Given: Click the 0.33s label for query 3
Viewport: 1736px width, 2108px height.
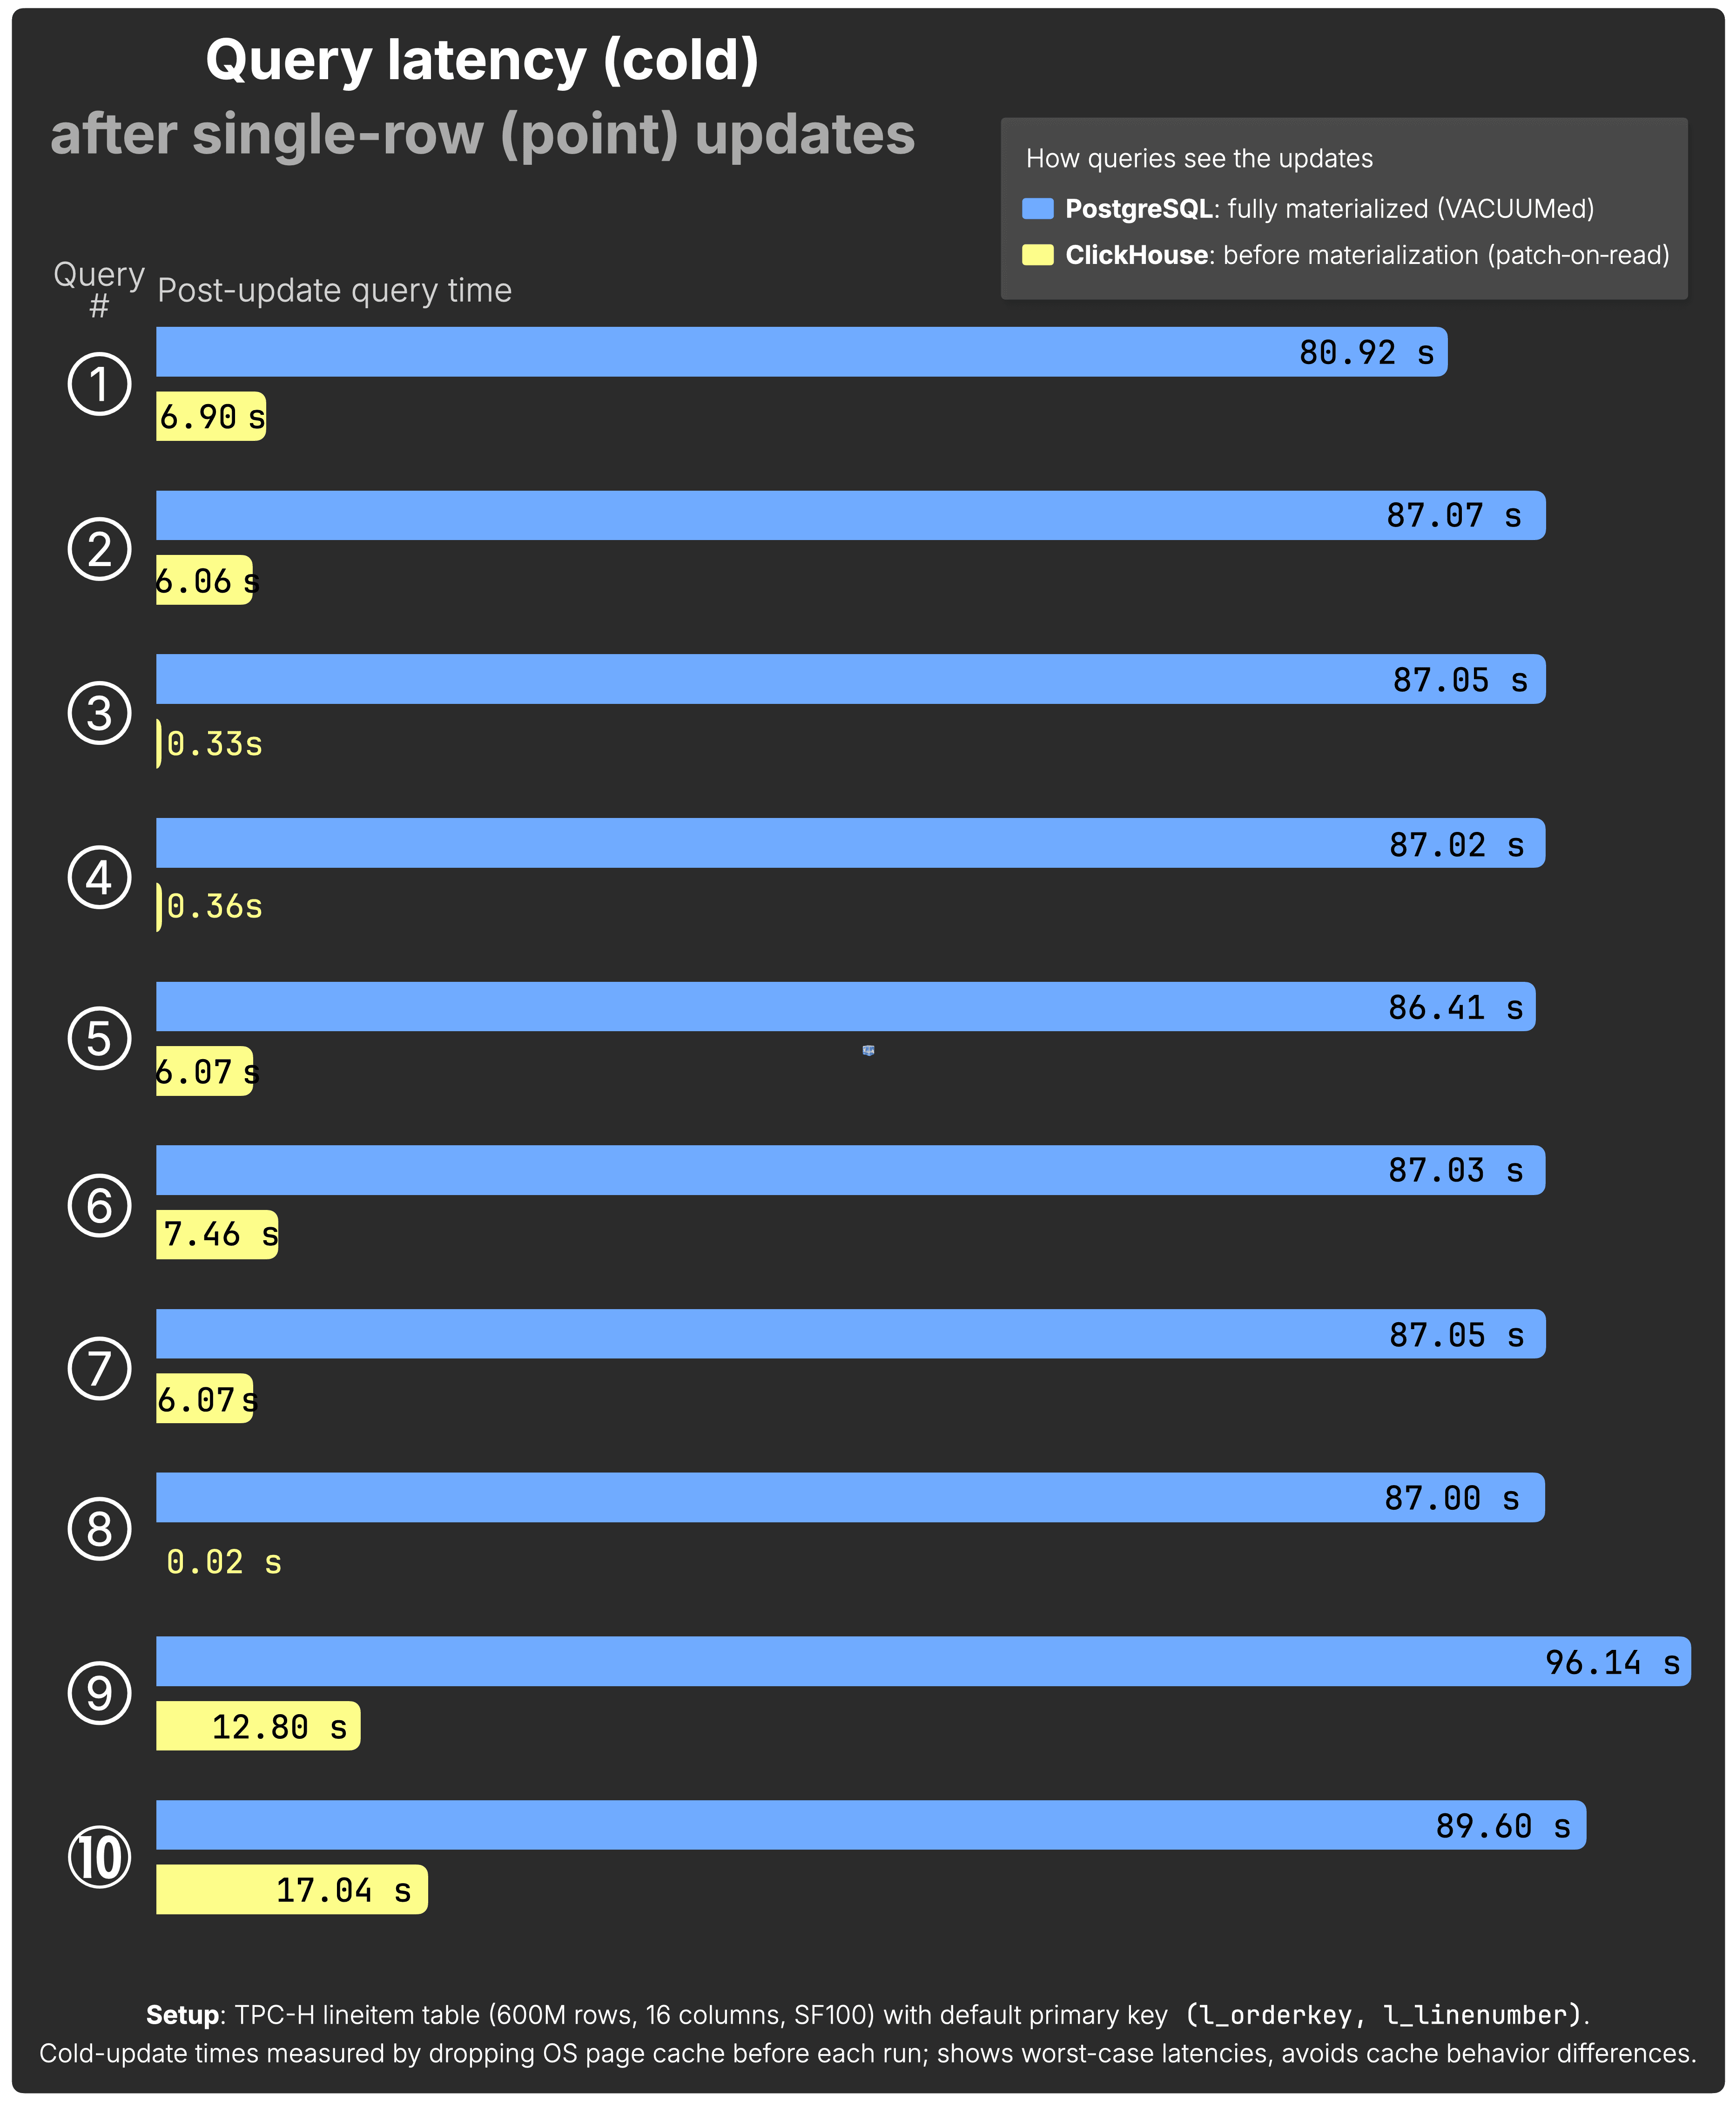Looking at the screenshot, I should [214, 744].
